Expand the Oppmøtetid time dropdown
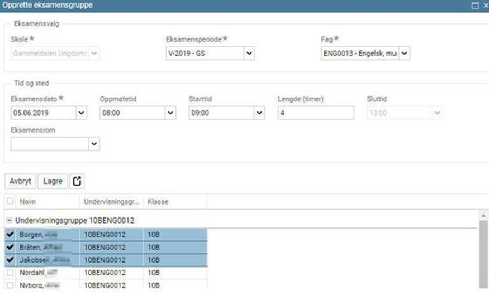Viewport: 489px width, 296px height. click(x=170, y=113)
